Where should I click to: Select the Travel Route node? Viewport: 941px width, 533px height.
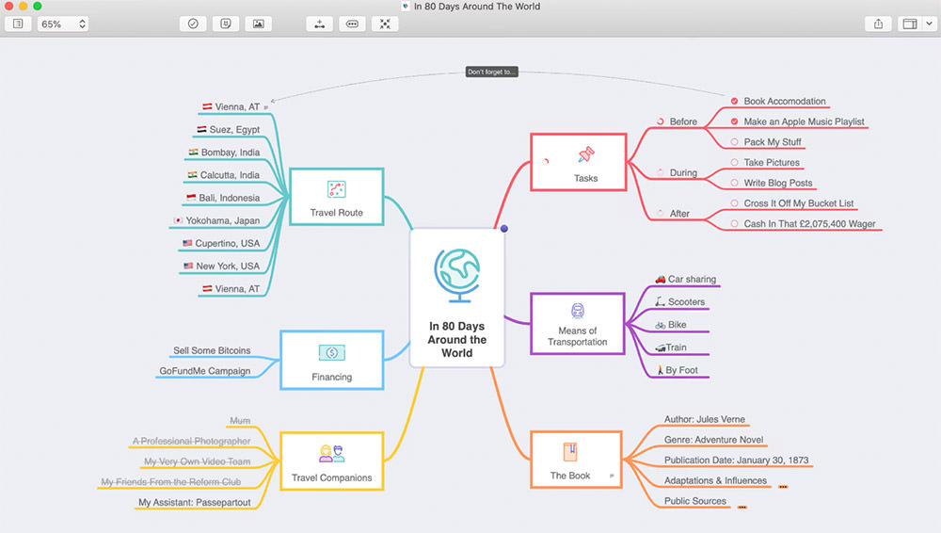click(337, 197)
